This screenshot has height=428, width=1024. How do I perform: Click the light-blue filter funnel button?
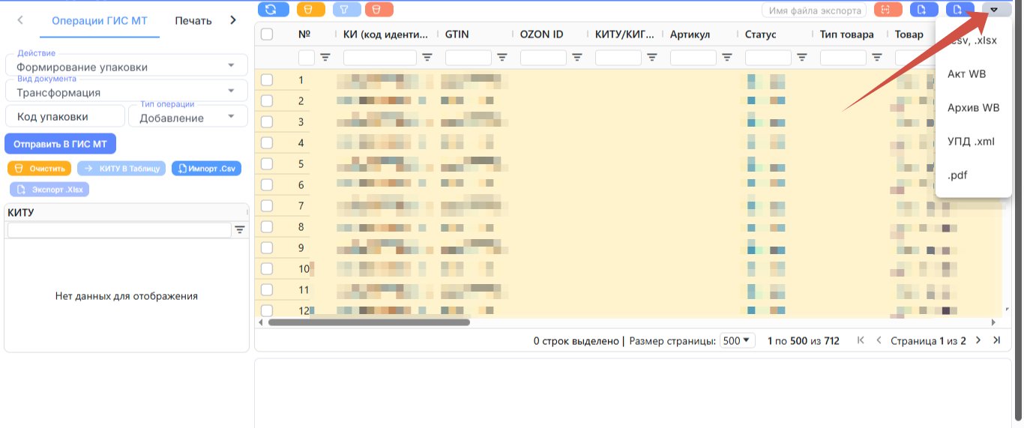coord(346,10)
